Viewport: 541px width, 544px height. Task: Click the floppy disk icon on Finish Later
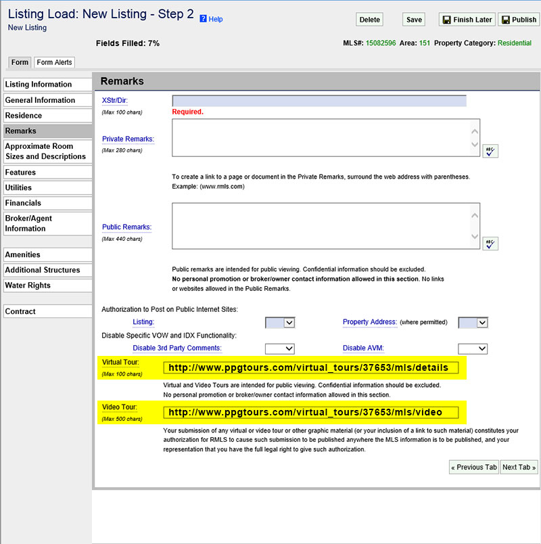[x=447, y=20]
